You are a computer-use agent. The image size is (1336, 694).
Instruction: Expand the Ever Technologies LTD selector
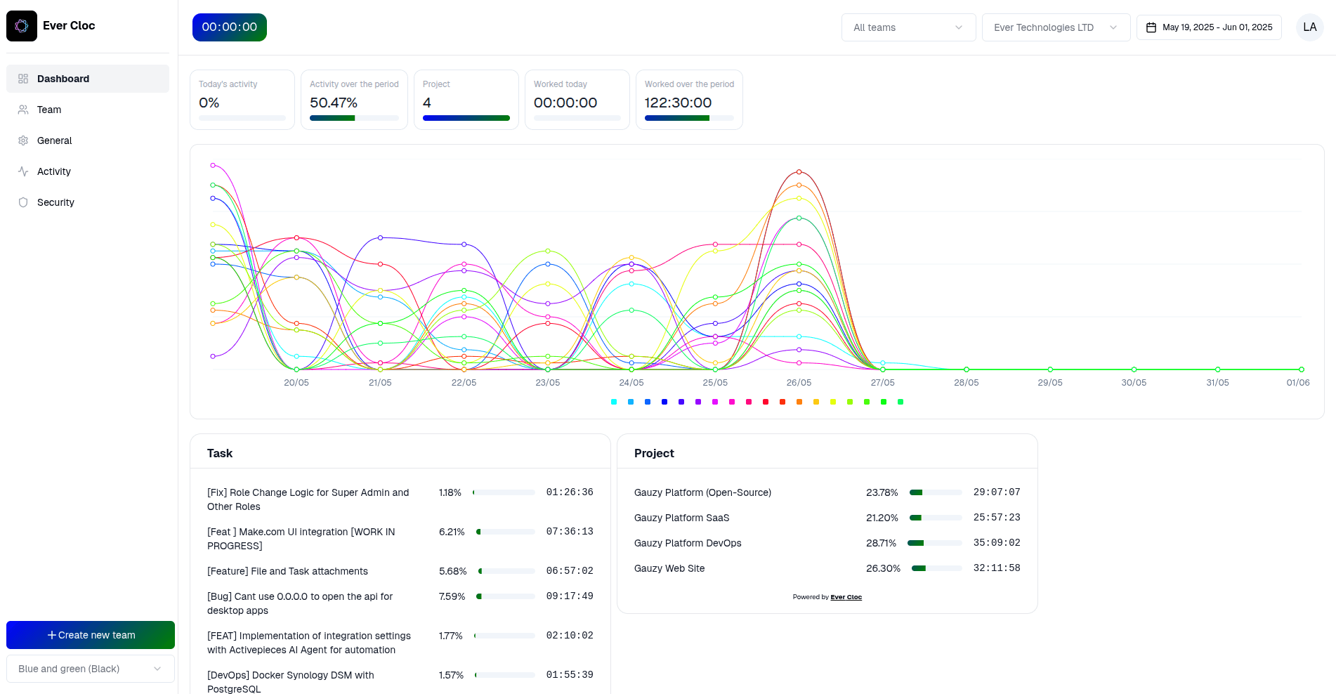(1056, 27)
